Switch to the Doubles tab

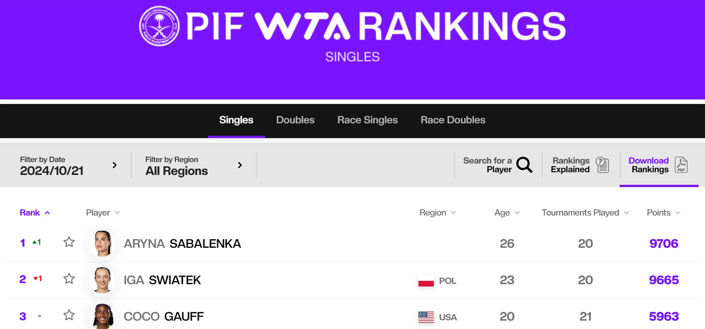[x=295, y=120]
